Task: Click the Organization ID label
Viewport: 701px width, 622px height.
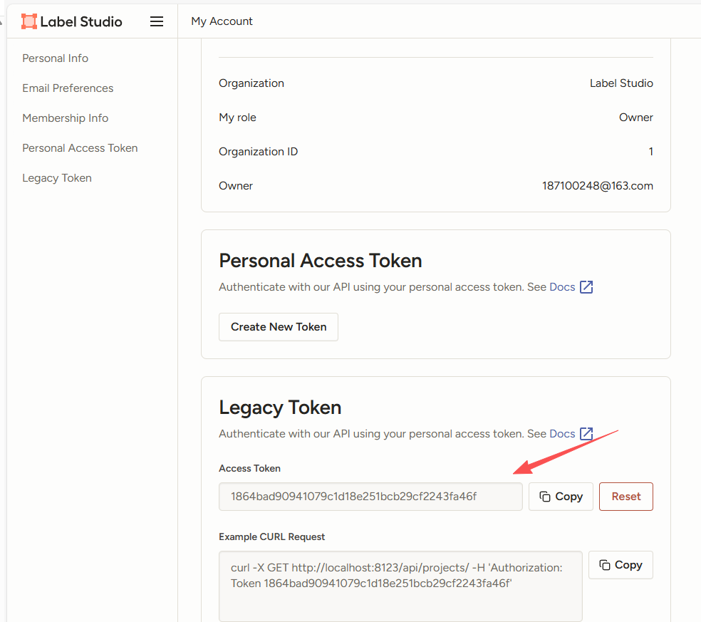Action: coord(259,152)
